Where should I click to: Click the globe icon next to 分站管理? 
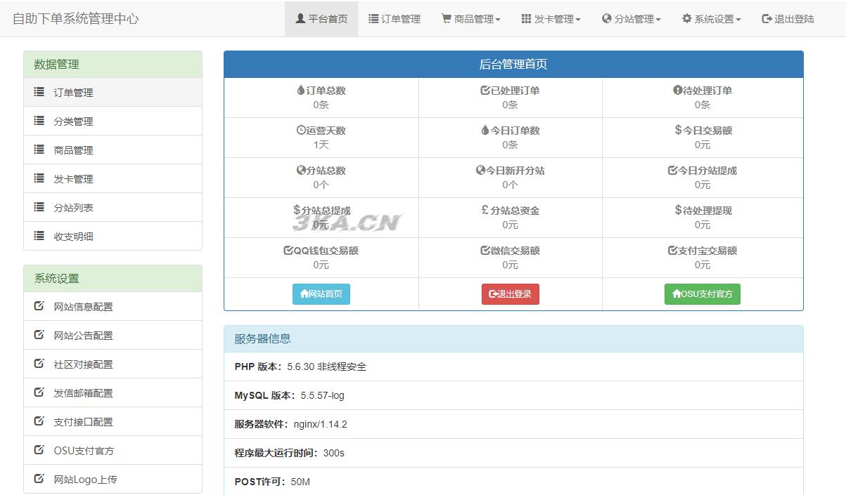(606, 19)
